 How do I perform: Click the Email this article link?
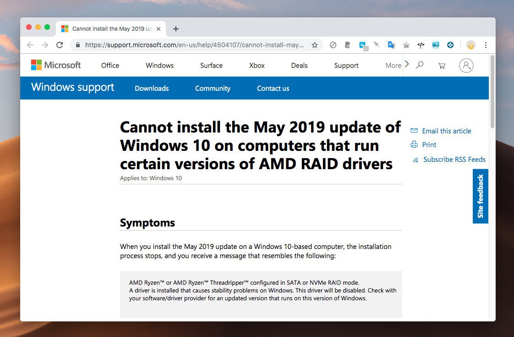coord(447,131)
